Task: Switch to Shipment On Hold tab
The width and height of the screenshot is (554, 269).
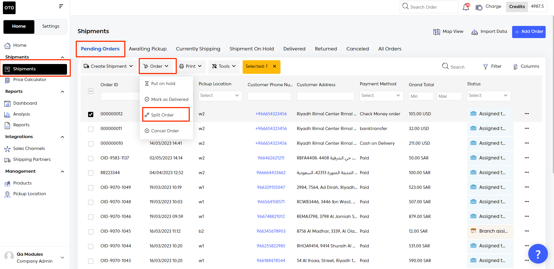Action: (252, 49)
